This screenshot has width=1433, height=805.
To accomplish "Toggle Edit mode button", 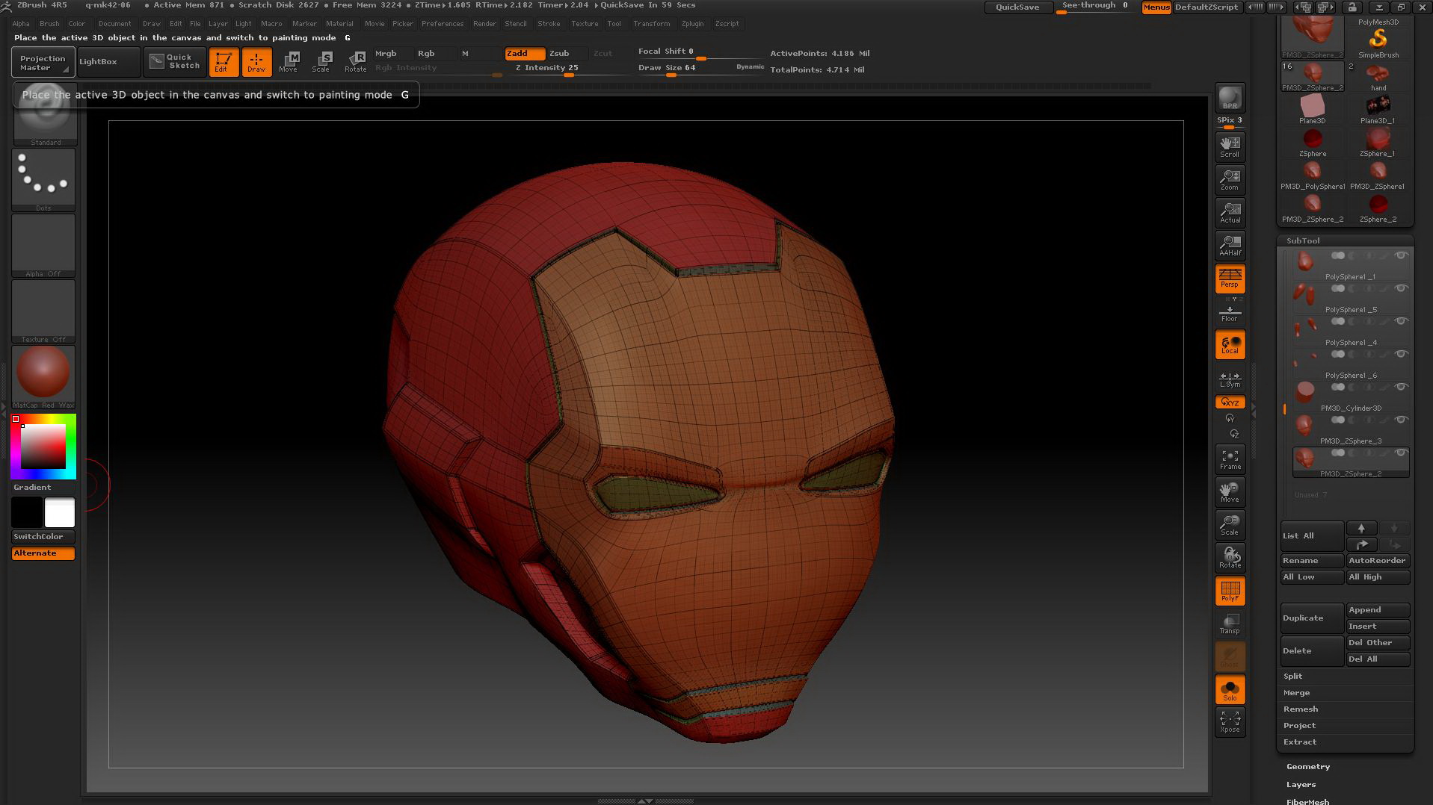I will coord(223,62).
